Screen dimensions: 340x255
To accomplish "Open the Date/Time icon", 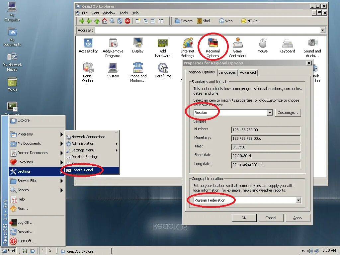I will [163, 70].
